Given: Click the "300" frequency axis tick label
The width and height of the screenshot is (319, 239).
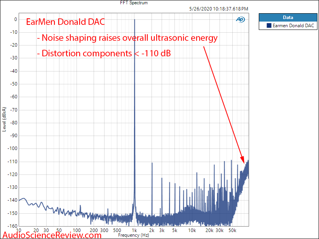Looking at the screenshot, I should pos(104,230).
